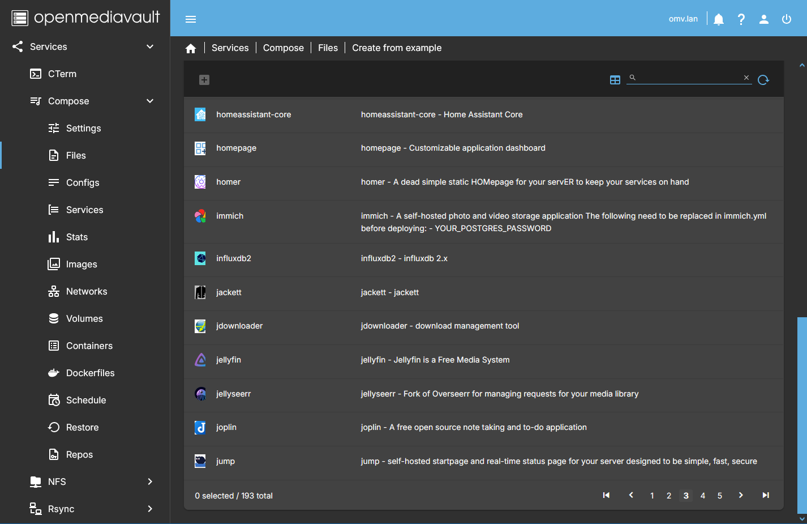Open the table columns layout icon
807x524 pixels.
pos(615,80)
